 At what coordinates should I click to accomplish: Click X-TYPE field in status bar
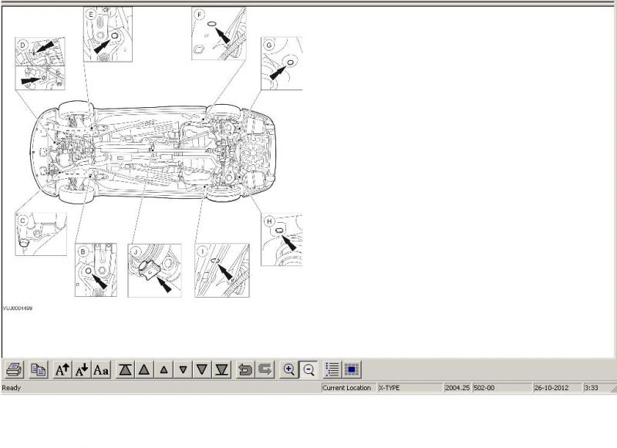(x=409, y=388)
